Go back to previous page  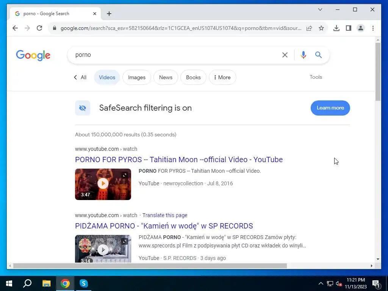15,28
